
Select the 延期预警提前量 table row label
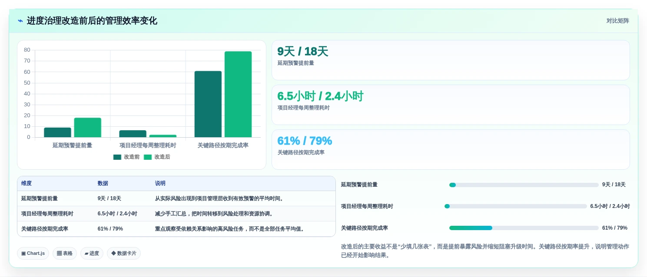tap(40, 198)
